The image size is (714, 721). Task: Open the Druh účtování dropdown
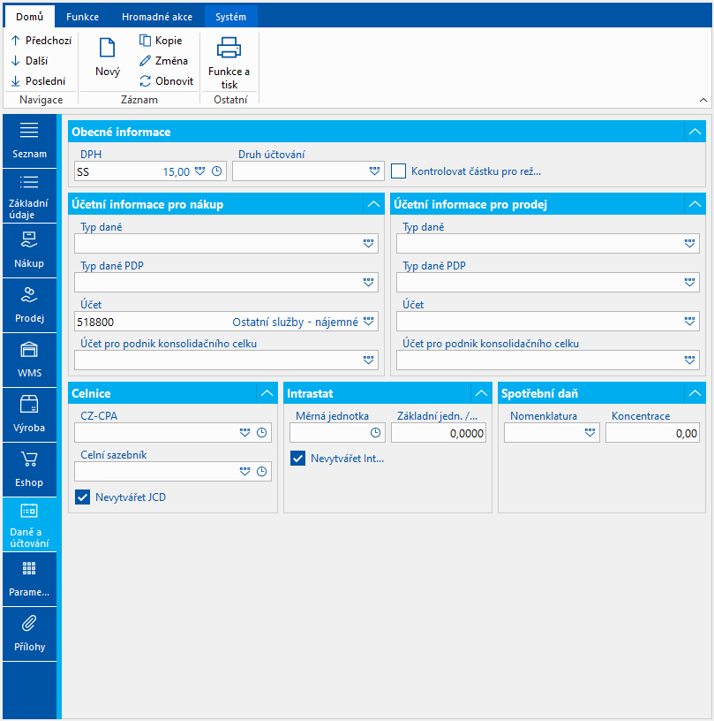375,171
